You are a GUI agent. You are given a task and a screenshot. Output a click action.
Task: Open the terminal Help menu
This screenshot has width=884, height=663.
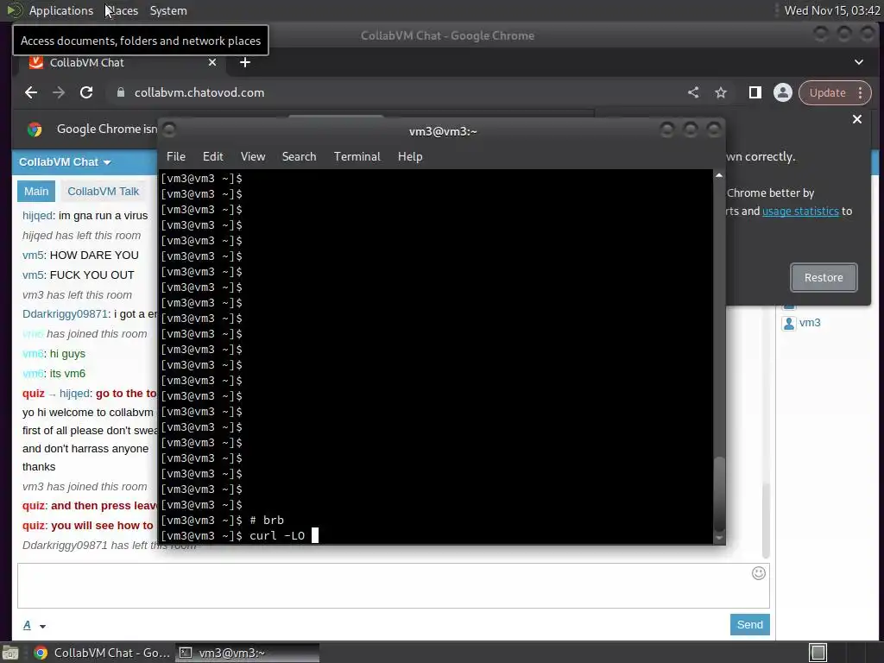pos(410,157)
